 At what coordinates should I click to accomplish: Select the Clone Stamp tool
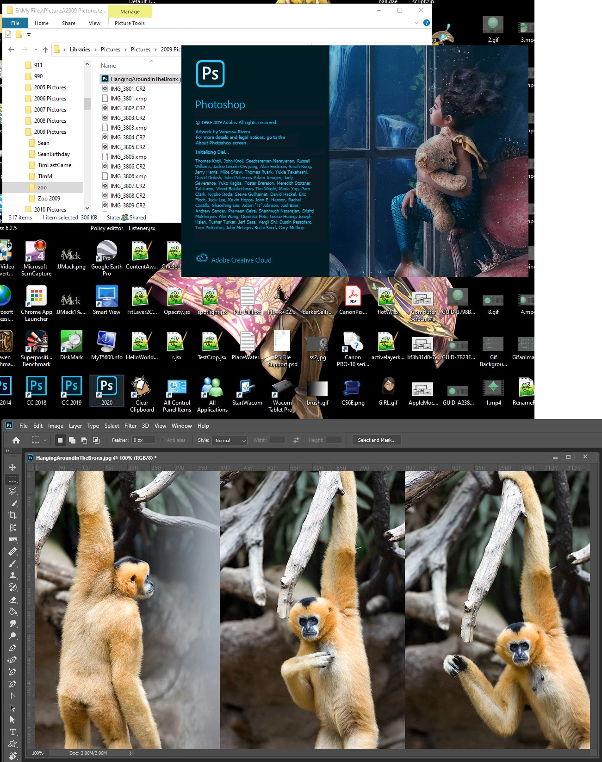click(x=12, y=575)
